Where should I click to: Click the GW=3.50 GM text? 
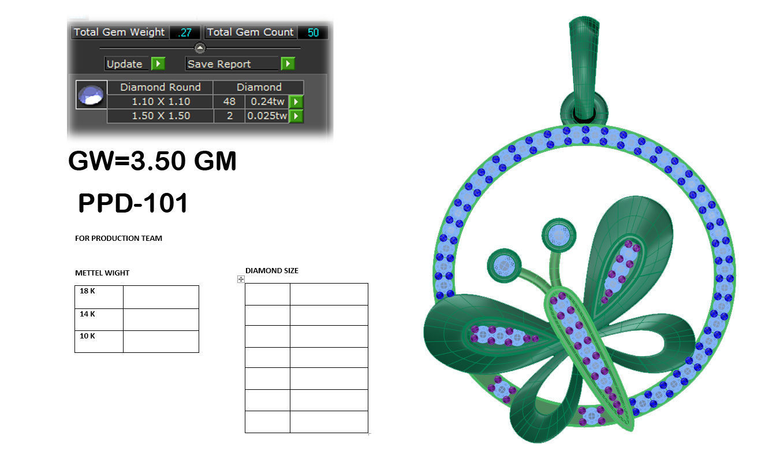(152, 161)
